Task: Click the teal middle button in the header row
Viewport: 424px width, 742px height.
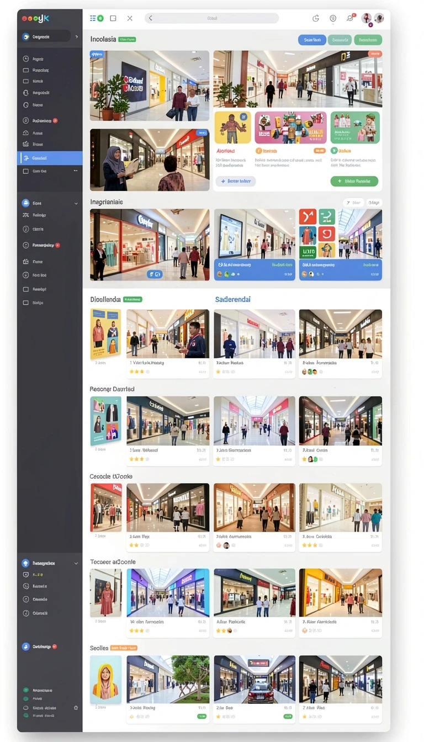Action: 340,40
